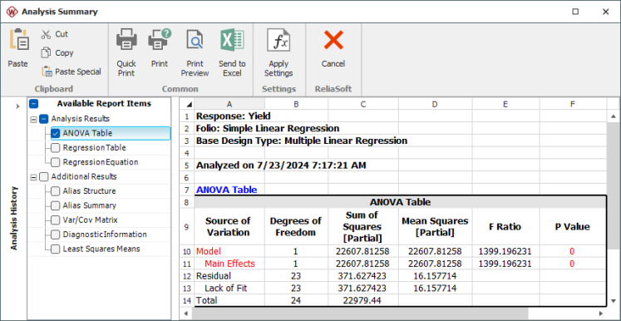This screenshot has width=621, height=321.
Task: Select the 'Residual' cell
Action: click(229, 276)
